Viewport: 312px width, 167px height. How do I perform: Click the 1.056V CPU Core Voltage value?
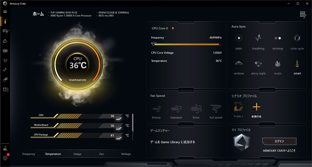(217, 53)
